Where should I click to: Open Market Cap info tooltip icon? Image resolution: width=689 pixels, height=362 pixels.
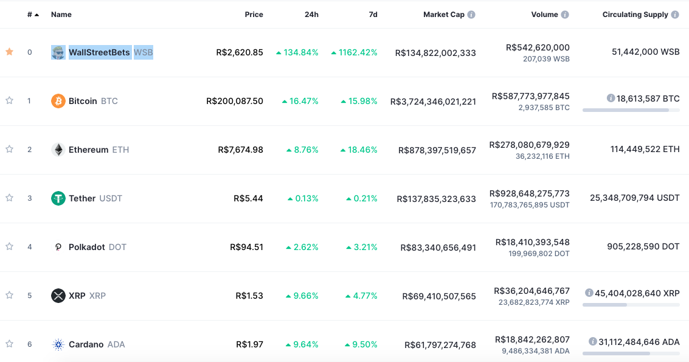click(471, 15)
